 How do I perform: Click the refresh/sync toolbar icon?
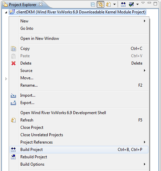coord(108,4)
